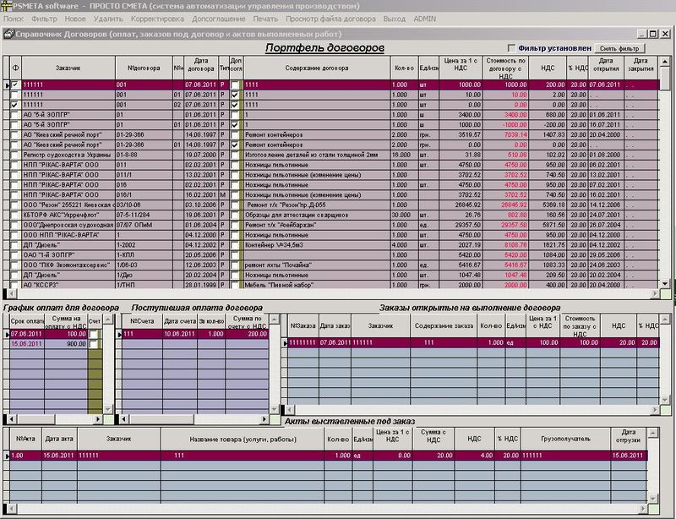Toggle Счет checkbox for payment due 15.06.2011

(x=94, y=344)
